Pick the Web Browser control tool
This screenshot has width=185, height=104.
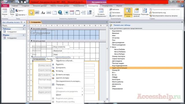pos(66,12)
